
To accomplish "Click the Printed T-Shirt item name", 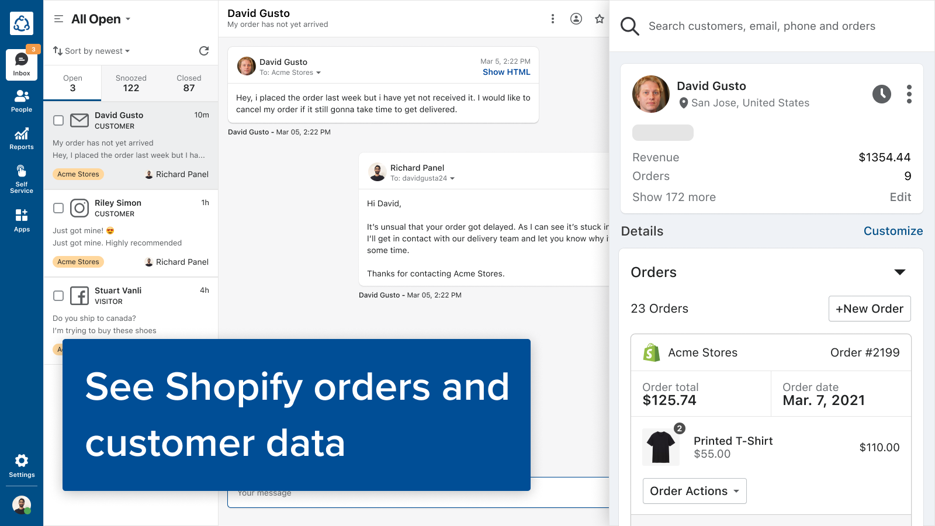I will pyautogui.click(x=733, y=441).
